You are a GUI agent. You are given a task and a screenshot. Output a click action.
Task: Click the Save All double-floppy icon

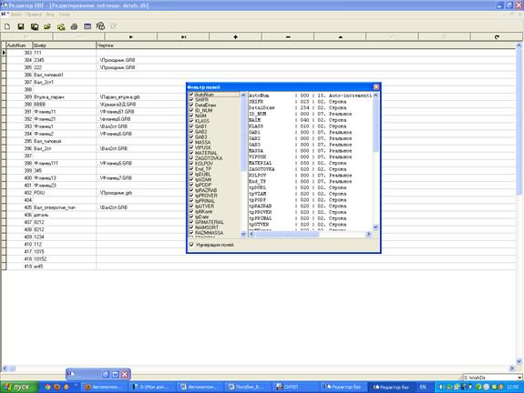coord(35,26)
